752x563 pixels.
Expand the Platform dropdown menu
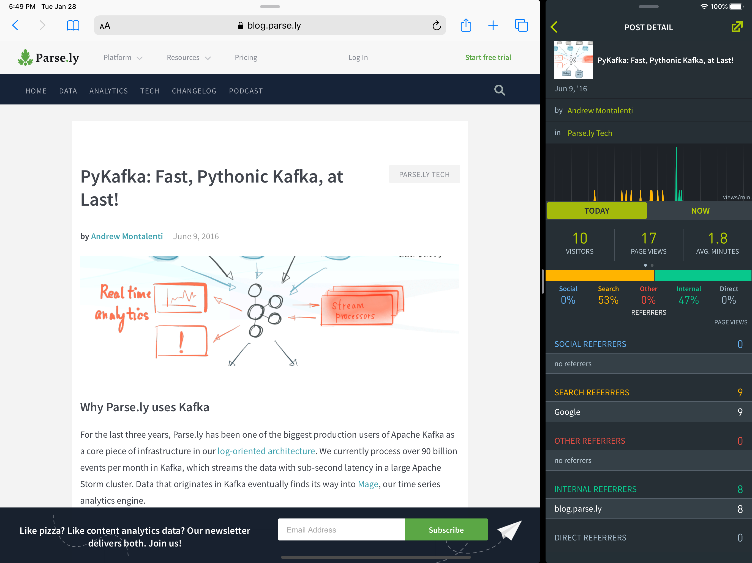[123, 57]
